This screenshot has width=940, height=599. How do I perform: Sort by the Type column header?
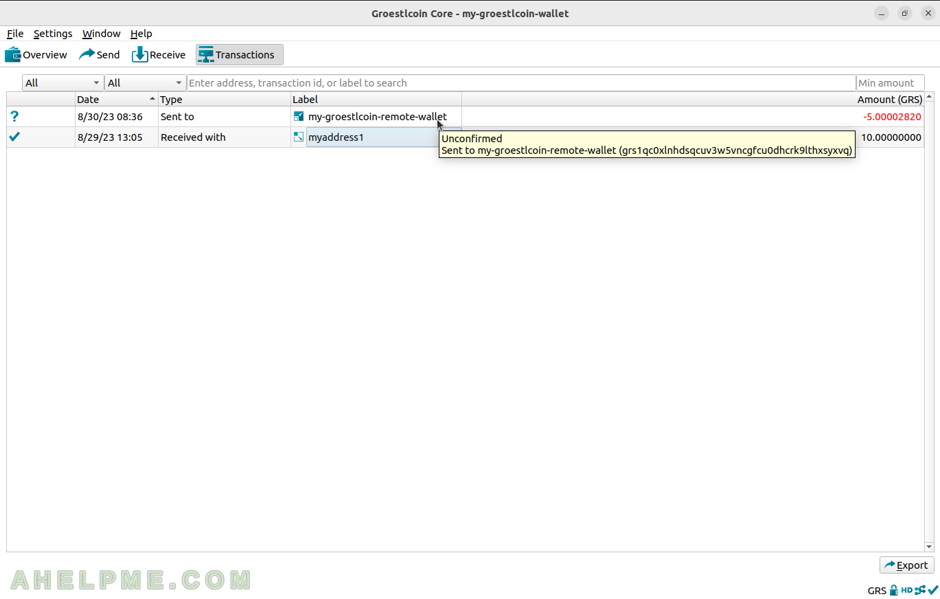[225, 100]
